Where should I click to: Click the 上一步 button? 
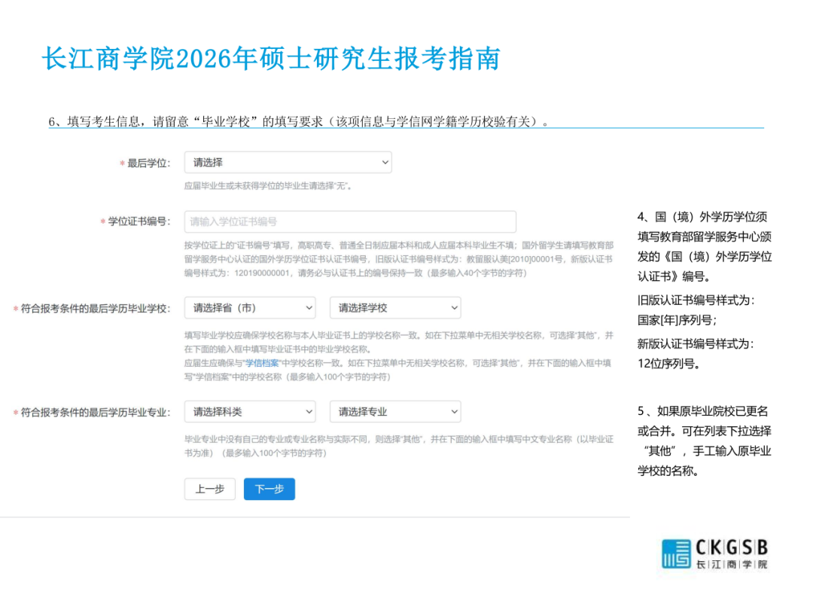coord(210,490)
